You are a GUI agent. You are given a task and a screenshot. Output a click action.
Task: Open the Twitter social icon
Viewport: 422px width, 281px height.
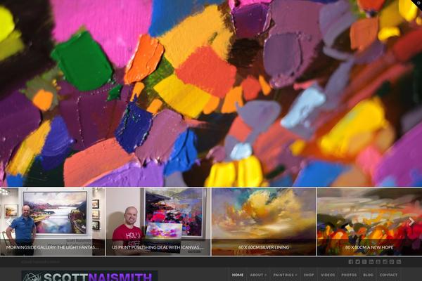357,261
